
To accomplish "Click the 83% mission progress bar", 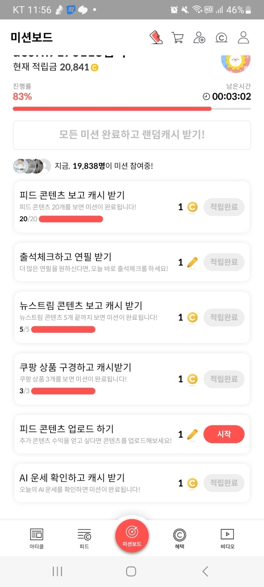I will click(x=132, y=109).
